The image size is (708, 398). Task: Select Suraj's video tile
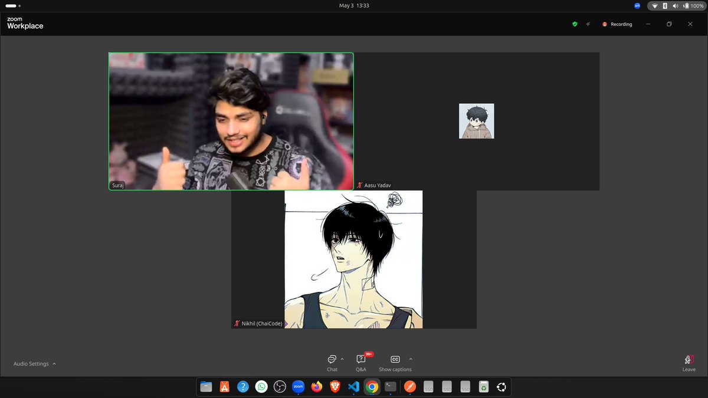coord(231,121)
